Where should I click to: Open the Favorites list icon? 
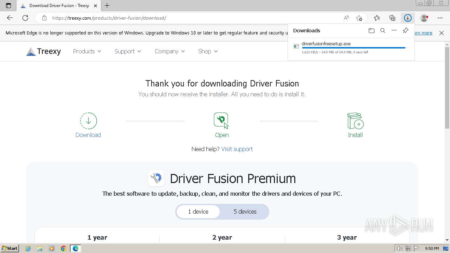point(377,18)
